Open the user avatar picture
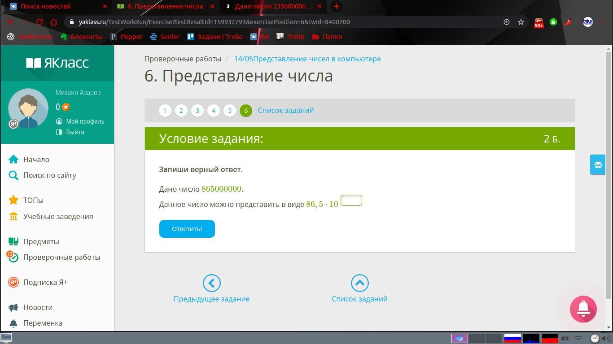The height and width of the screenshot is (344, 613). [28, 108]
